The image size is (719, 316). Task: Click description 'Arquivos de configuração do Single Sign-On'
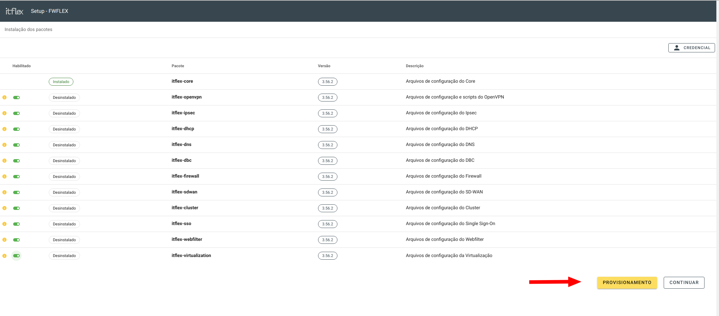(450, 223)
